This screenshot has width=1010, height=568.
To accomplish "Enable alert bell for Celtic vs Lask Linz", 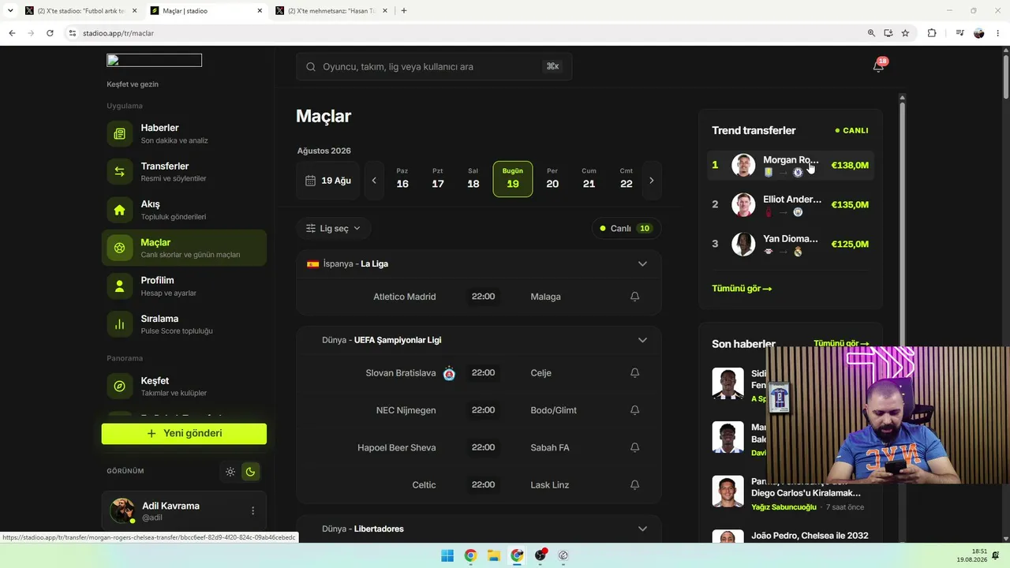I will (x=634, y=485).
